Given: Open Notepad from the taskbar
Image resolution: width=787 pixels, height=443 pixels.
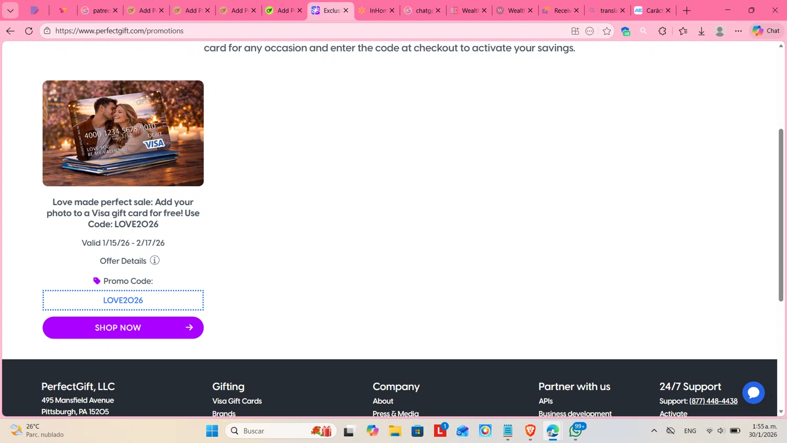Looking at the screenshot, I should pos(508,431).
